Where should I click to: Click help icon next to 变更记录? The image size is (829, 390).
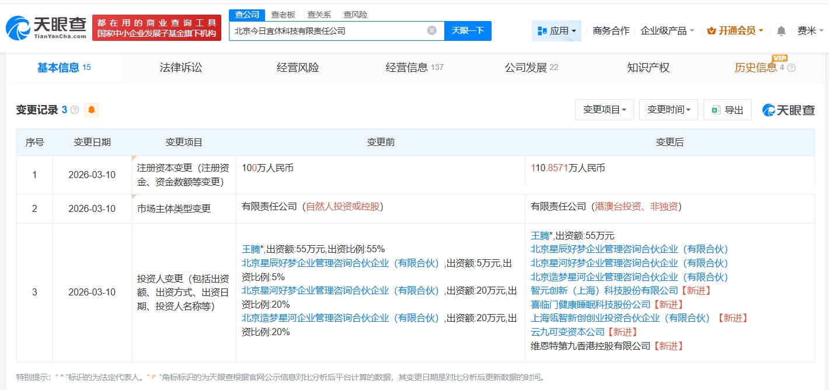click(x=75, y=110)
